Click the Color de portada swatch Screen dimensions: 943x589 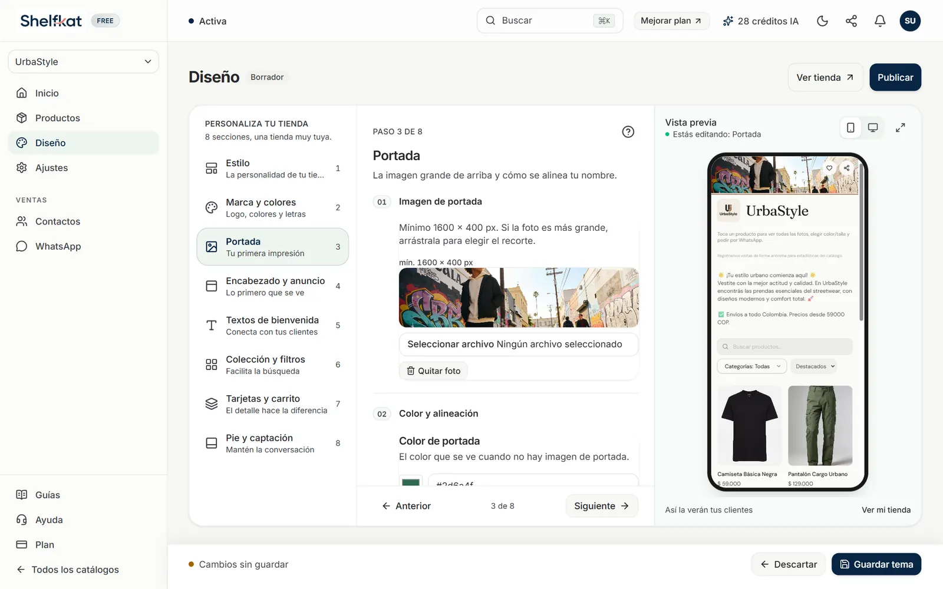[411, 481]
